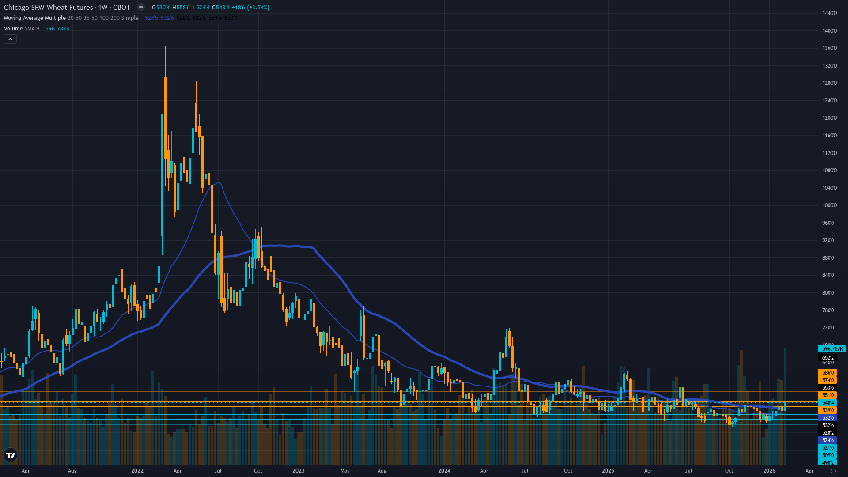Click the 2026 label on the time axis

769,471
